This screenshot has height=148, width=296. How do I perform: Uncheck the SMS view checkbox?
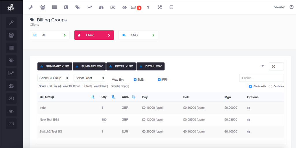[135, 79]
